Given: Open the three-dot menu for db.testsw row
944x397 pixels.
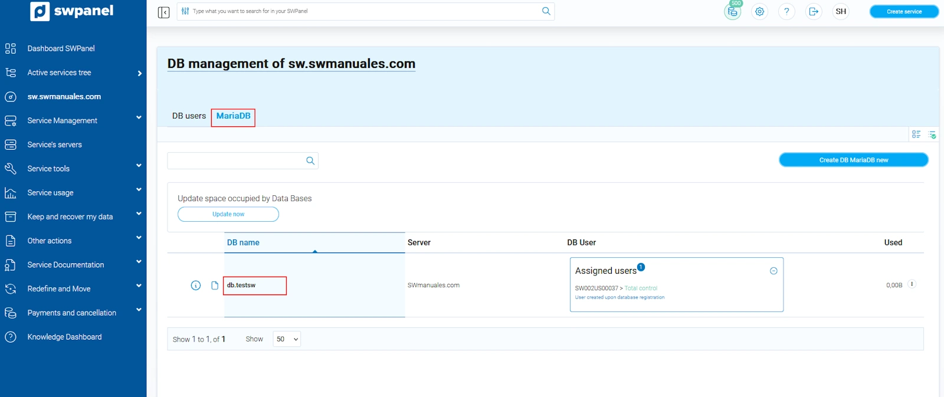Looking at the screenshot, I should (912, 284).
